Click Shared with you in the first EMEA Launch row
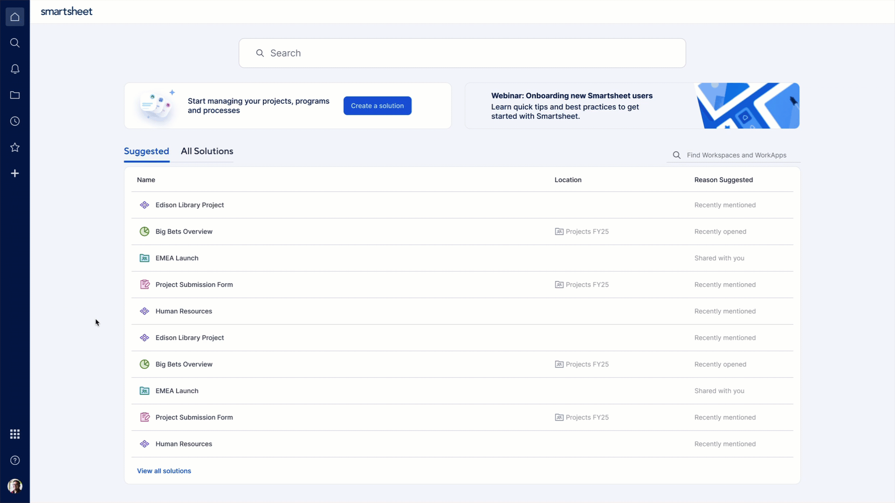This screenshot has width=895, height=503. (719, 258)
